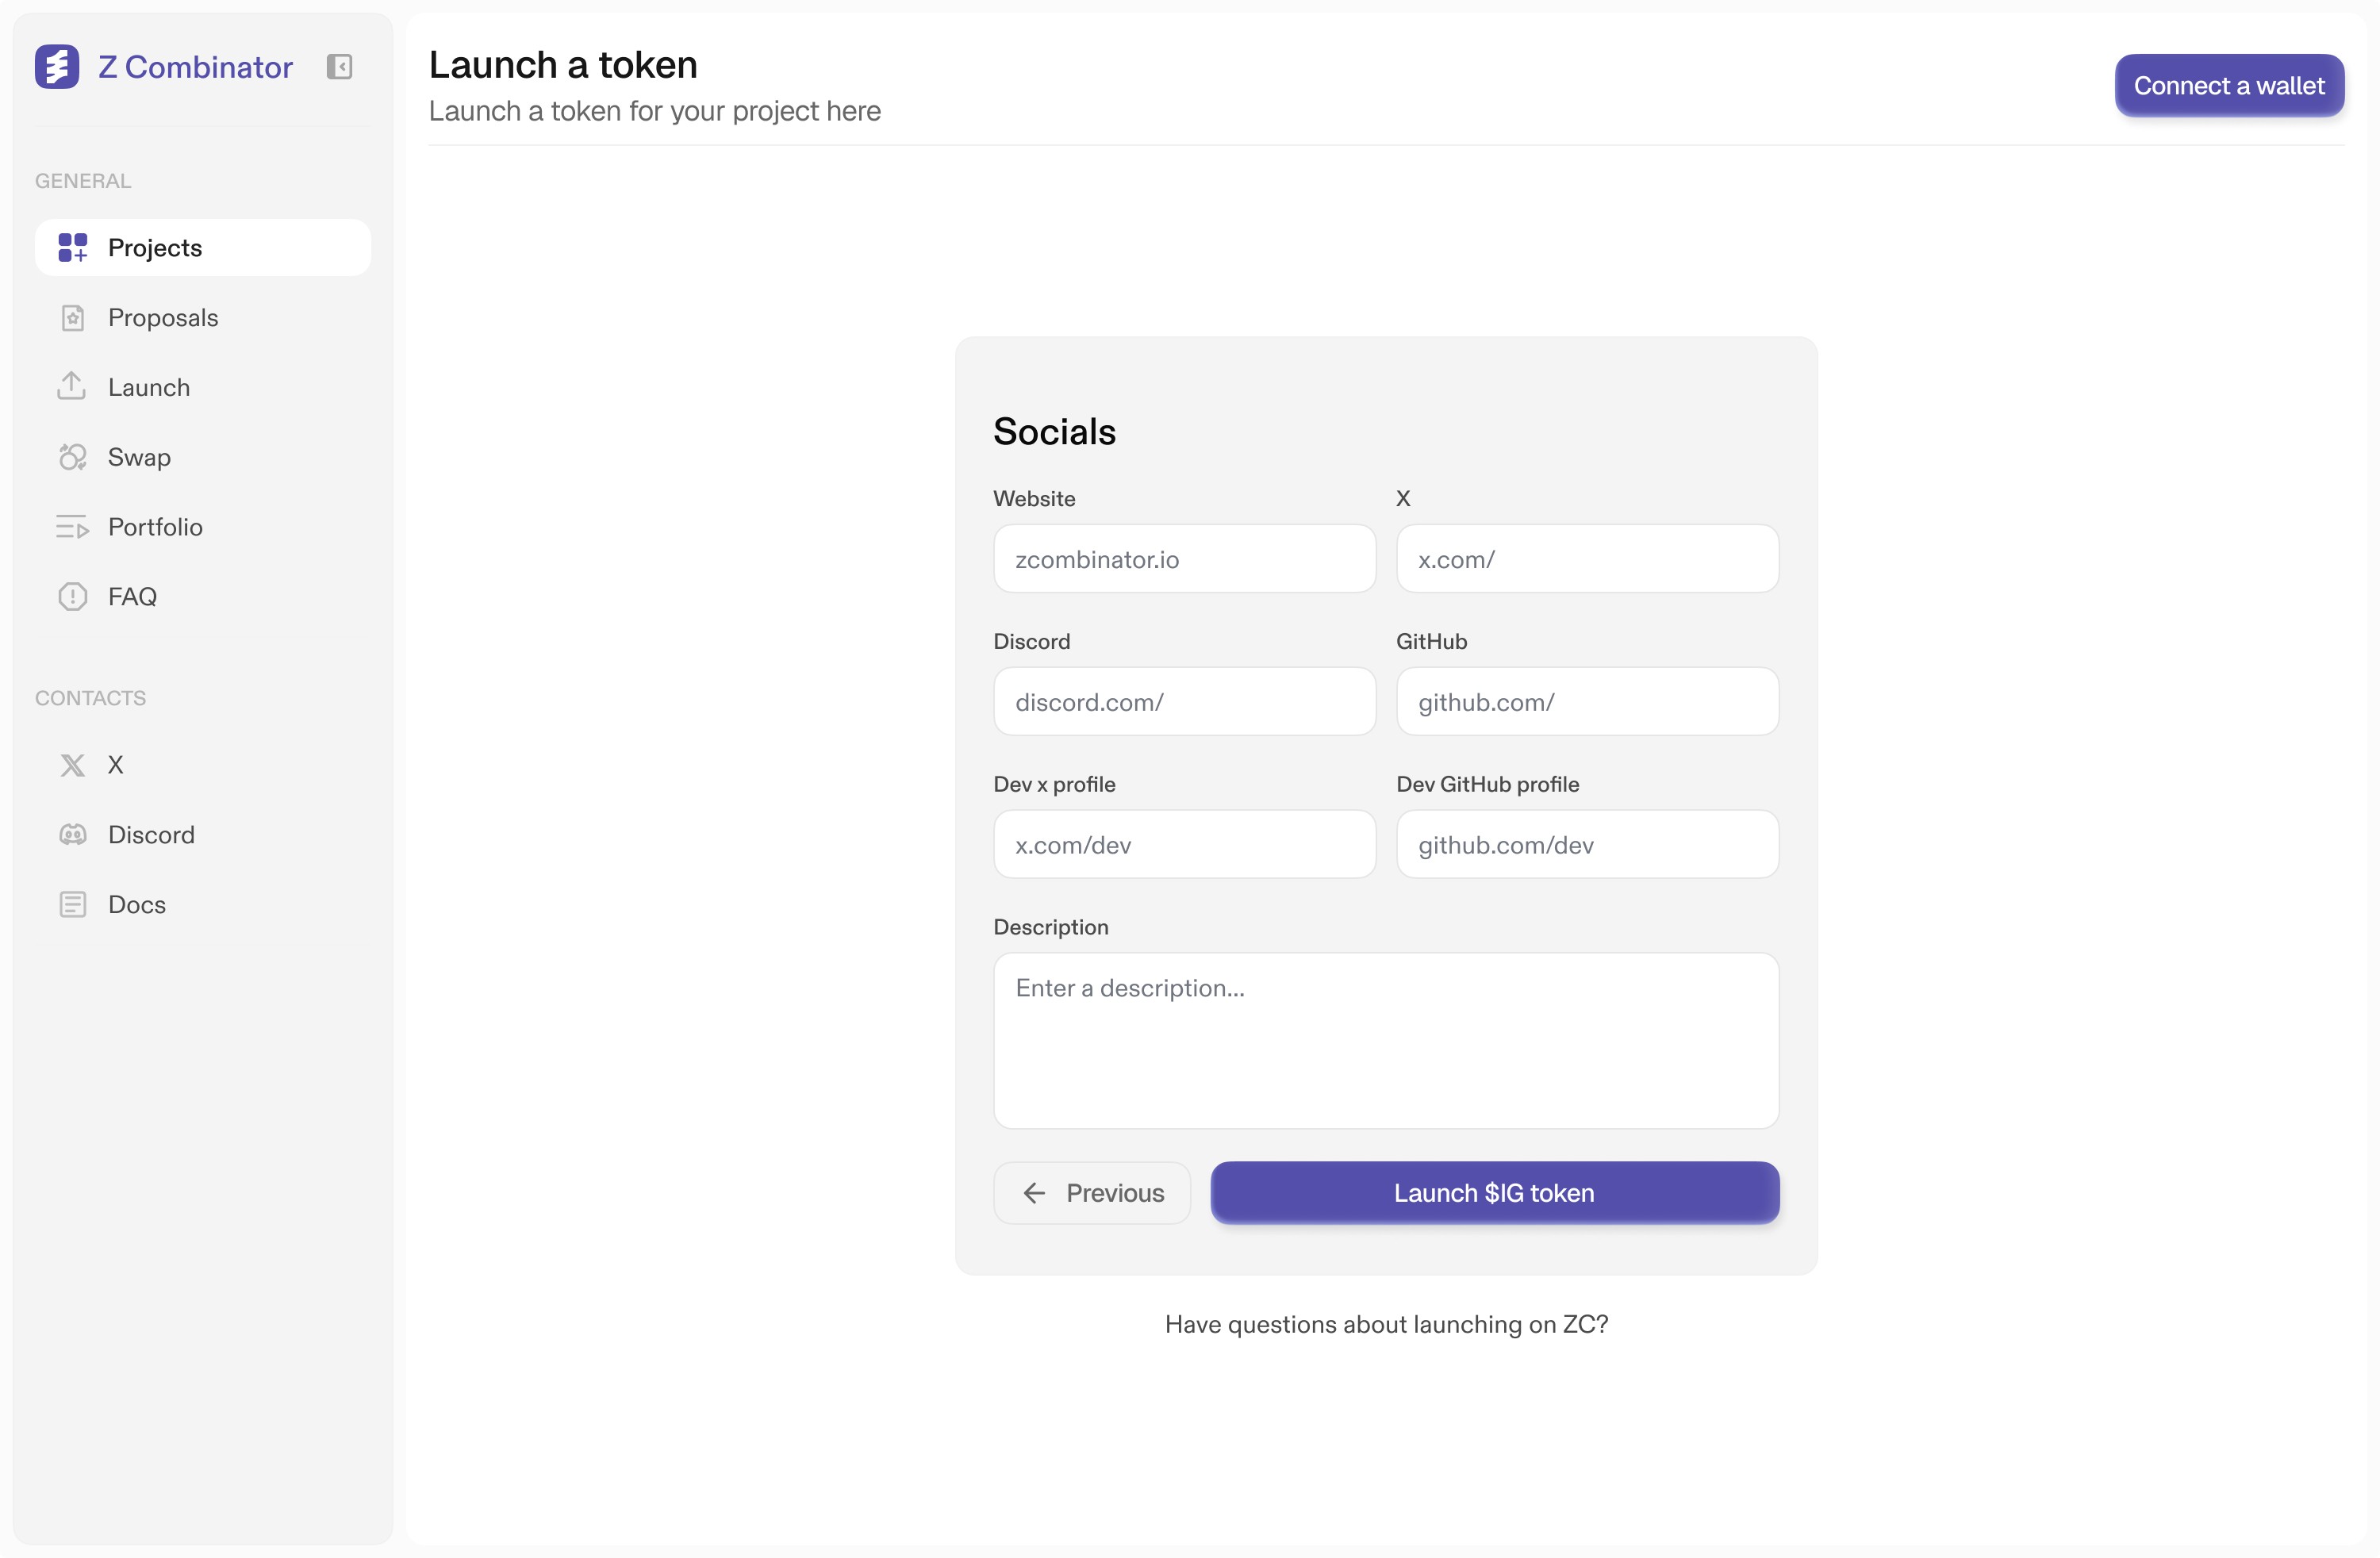Image resolution: width=2380 pixels, height=1558 pixels.
Task: Click the Z Combinator logo icon
Action: click(x=57, y=67)
